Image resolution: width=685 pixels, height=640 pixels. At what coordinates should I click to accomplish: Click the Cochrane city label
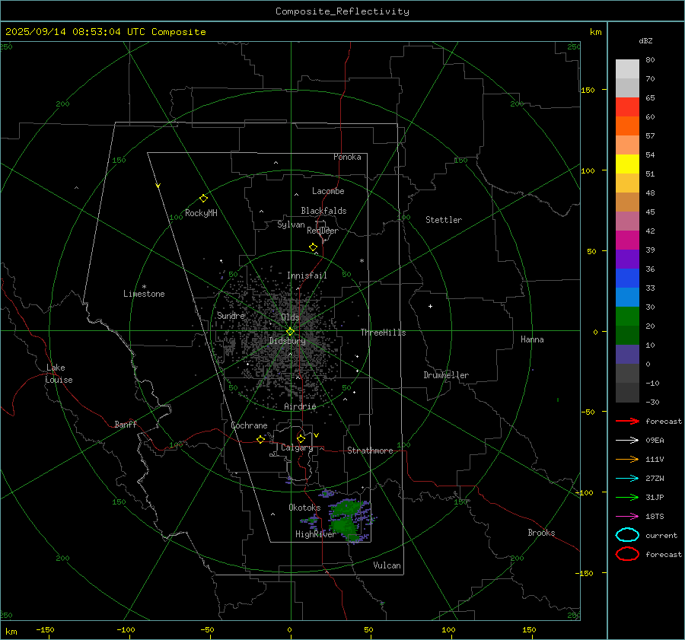coord(249,425)
